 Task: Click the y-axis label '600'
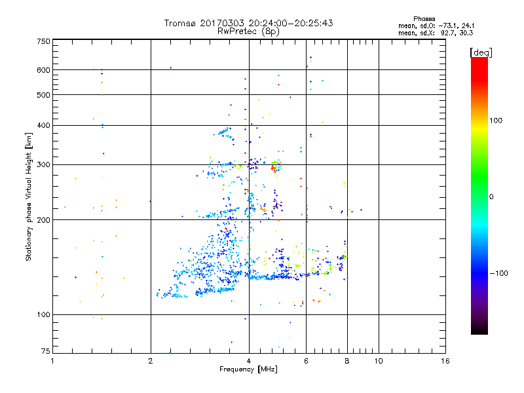(44, 70)
